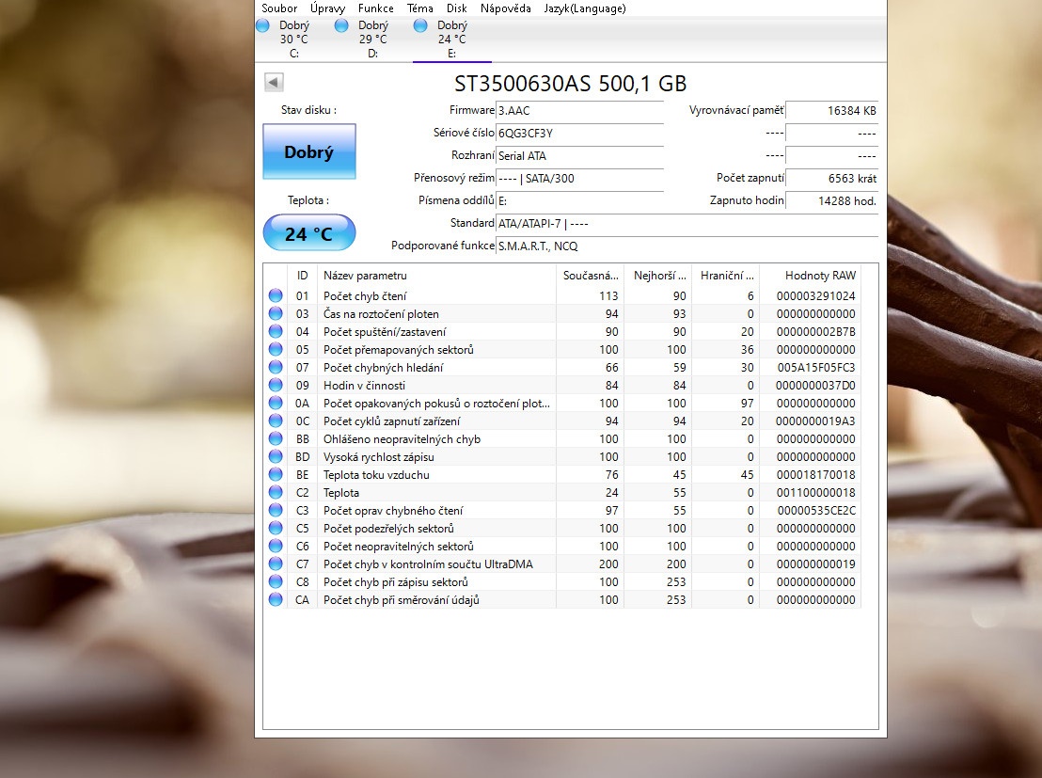
Task: Select drive C: tab at 30 °C
Action: [293, 40]
